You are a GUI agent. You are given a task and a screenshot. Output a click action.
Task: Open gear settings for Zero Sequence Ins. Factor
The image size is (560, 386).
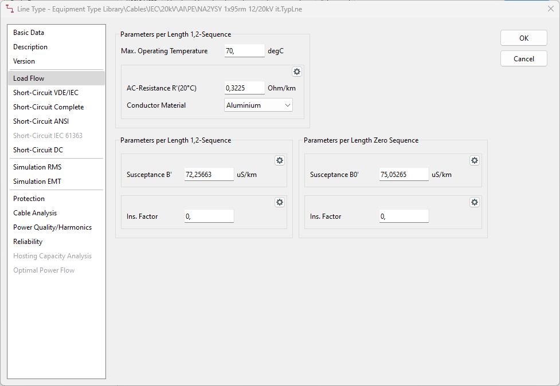pyautogui.click(x=475, y=202)
